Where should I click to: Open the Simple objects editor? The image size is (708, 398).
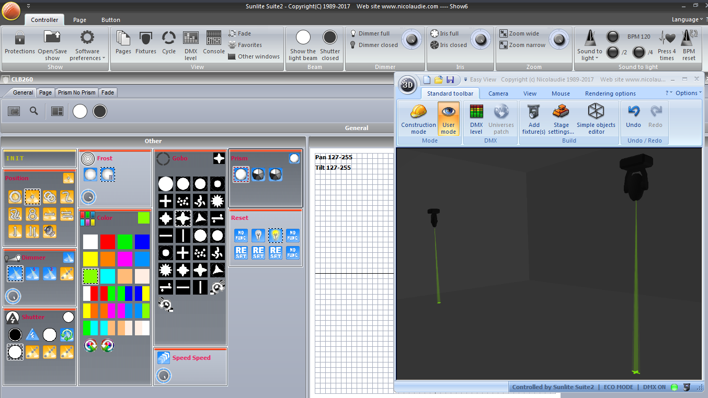tap(596, 119)
